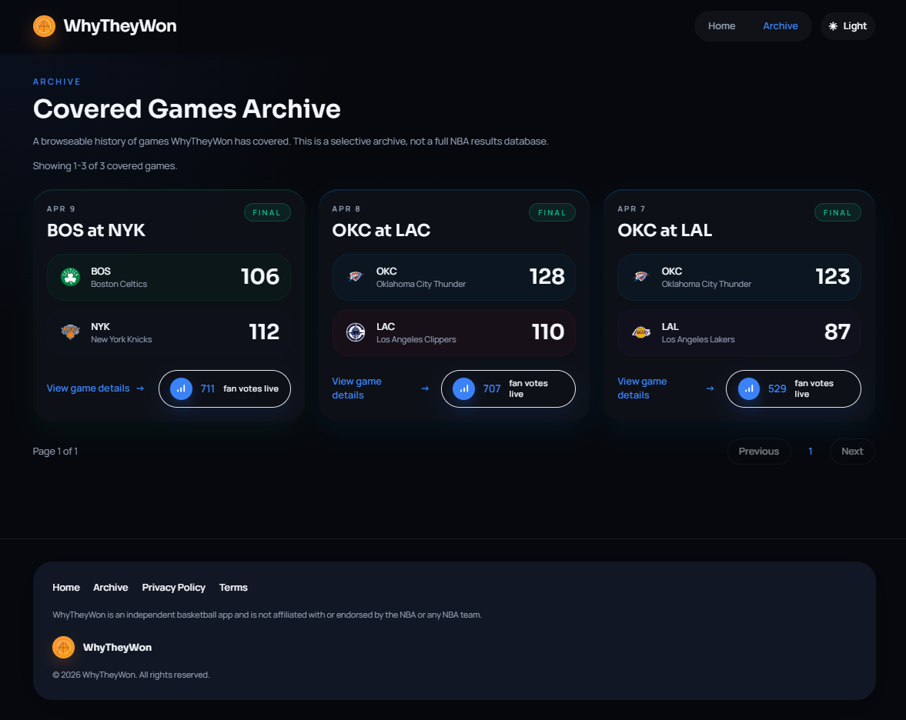Click Showing 1-3 of 3 covered games text
This screenshot has height=720, width=906.
105,166
